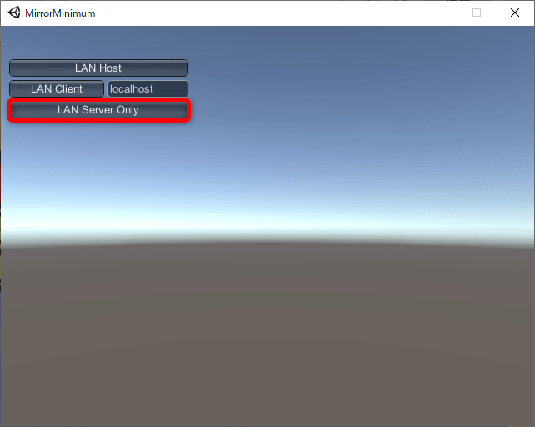Connect as LAN Client

57,88
